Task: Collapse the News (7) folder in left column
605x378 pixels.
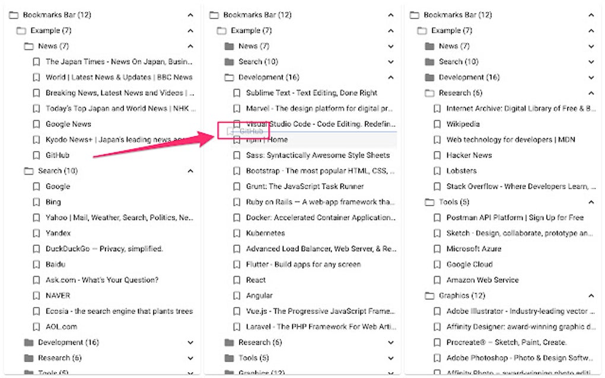Action: (x=190, y=46)
